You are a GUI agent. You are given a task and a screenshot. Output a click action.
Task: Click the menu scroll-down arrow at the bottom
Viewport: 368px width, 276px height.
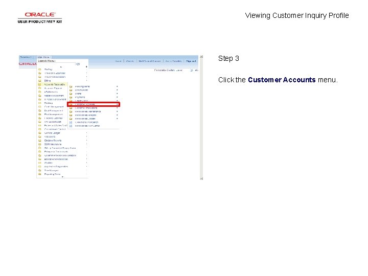pyautogui.click(x=62, y=177)
